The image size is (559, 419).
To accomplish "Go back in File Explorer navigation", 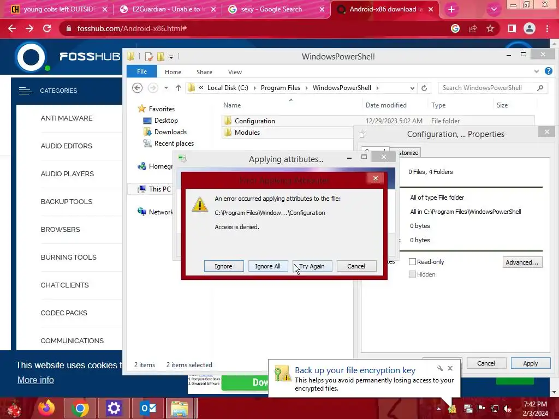I will (x=137, y=88).
